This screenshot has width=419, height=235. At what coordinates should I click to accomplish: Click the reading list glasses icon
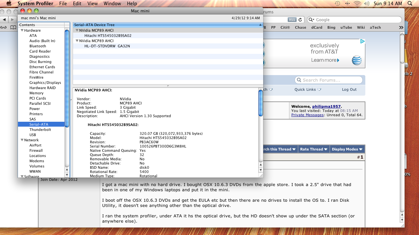tap(4, 27)
